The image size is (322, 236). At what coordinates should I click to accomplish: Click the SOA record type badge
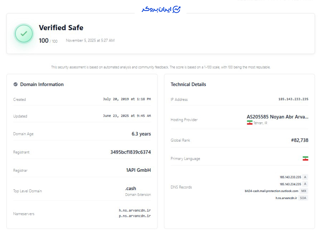click(x=303, y=198)
